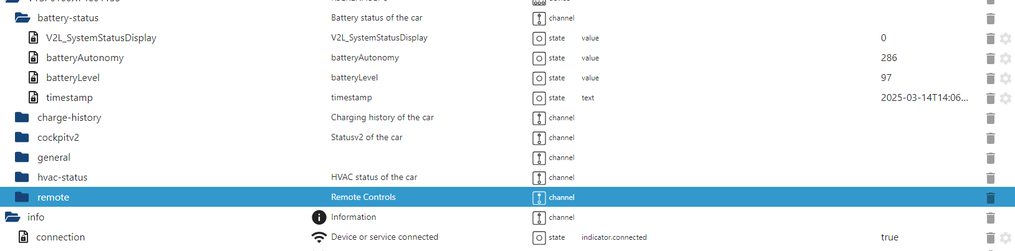Open settings gear for batteryAutonomy
The width and height of the screenshot is (1015, 251).
[1006, 59]
